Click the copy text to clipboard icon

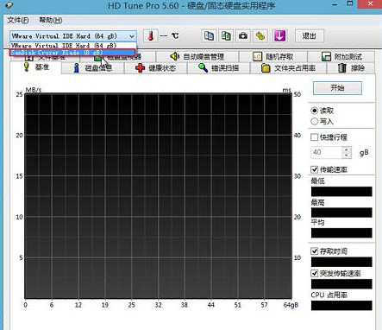(209, 36)
